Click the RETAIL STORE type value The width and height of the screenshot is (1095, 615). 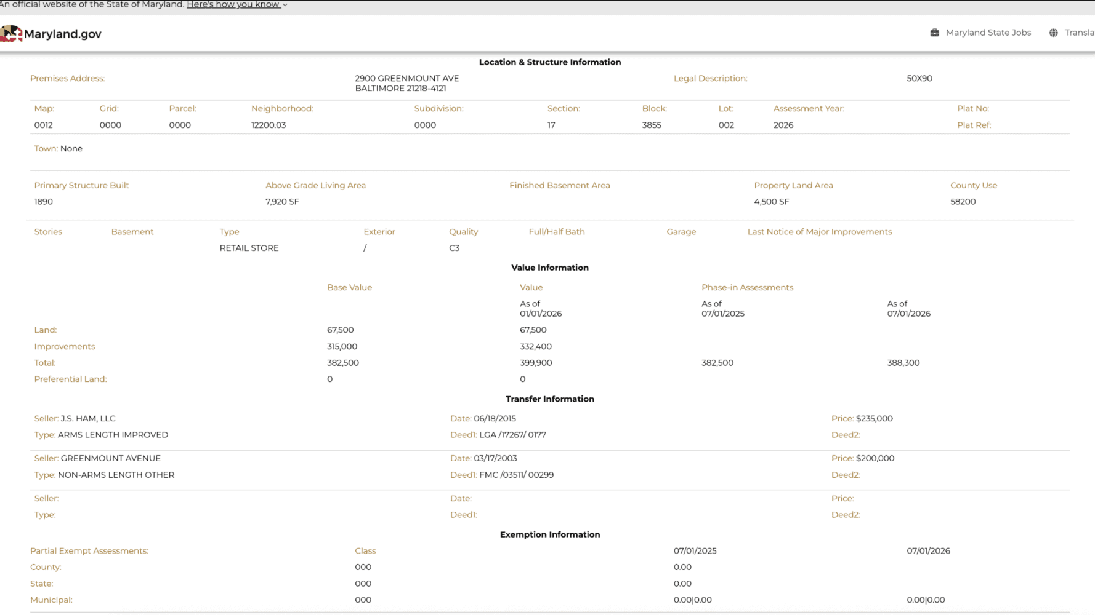249,248
